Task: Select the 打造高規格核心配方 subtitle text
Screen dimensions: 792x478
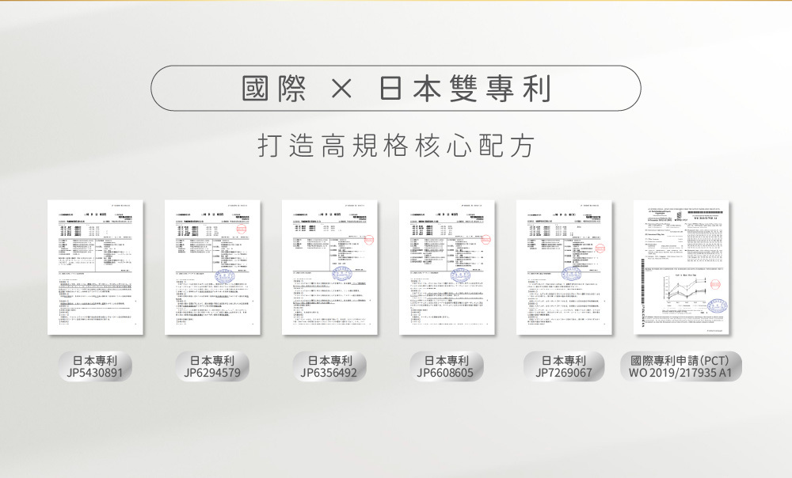Action: 396,146
